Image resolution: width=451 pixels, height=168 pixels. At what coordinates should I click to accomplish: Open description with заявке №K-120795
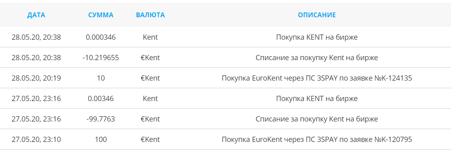(x=317, y=140)
